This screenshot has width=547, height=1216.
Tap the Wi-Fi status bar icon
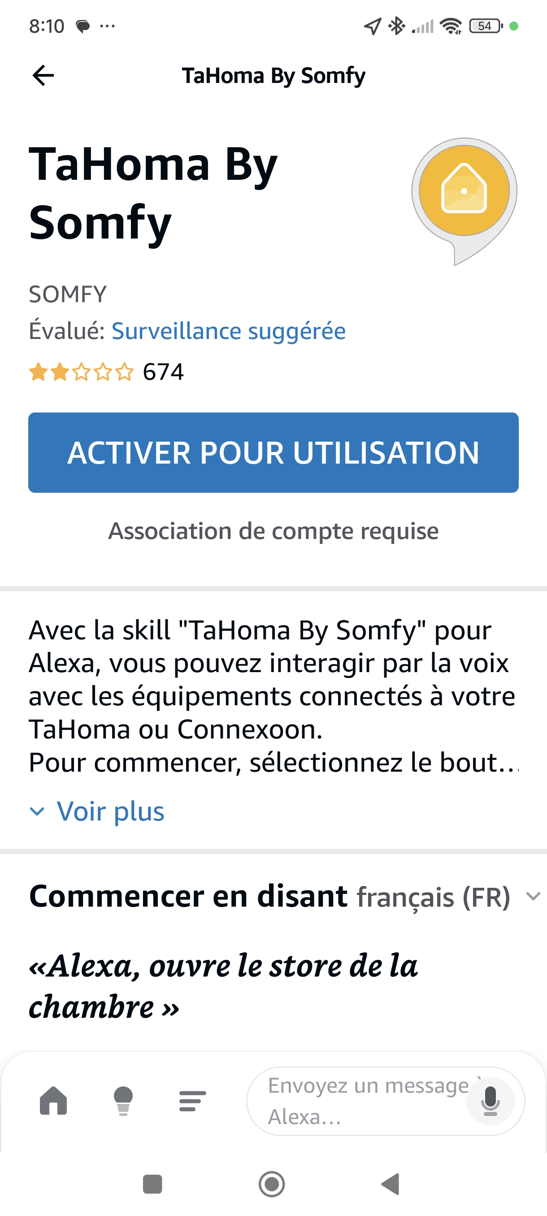(x=451, y=26)
